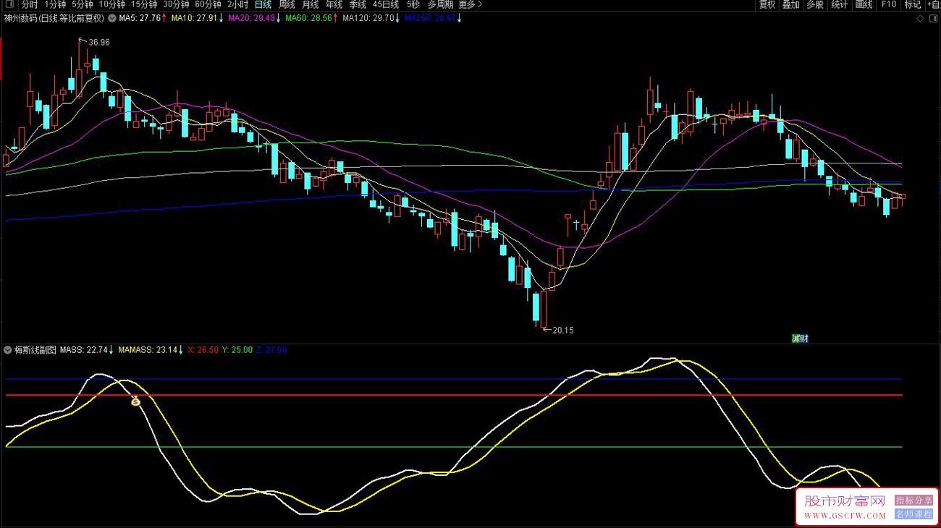The image size is (941, 528).
Task: Click the 36.96 high price label
Action: coord(99,43)
